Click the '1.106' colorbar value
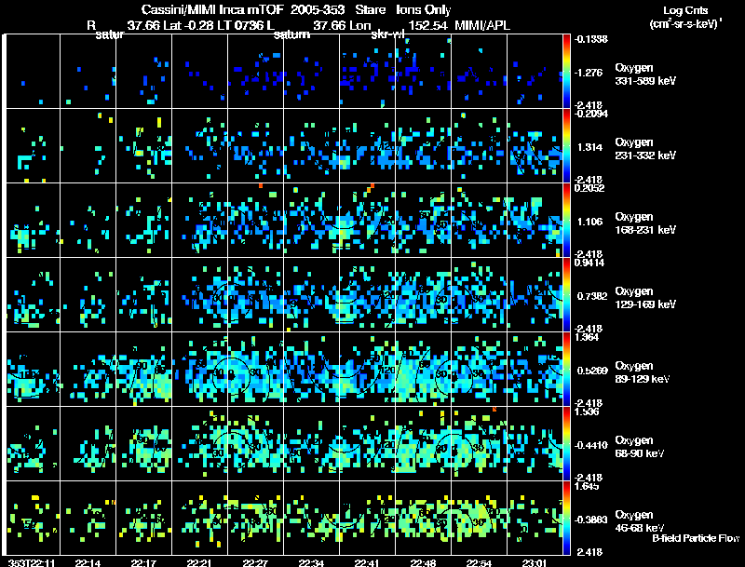This screenshot has height=567, width=745. (x=590, y=222)
